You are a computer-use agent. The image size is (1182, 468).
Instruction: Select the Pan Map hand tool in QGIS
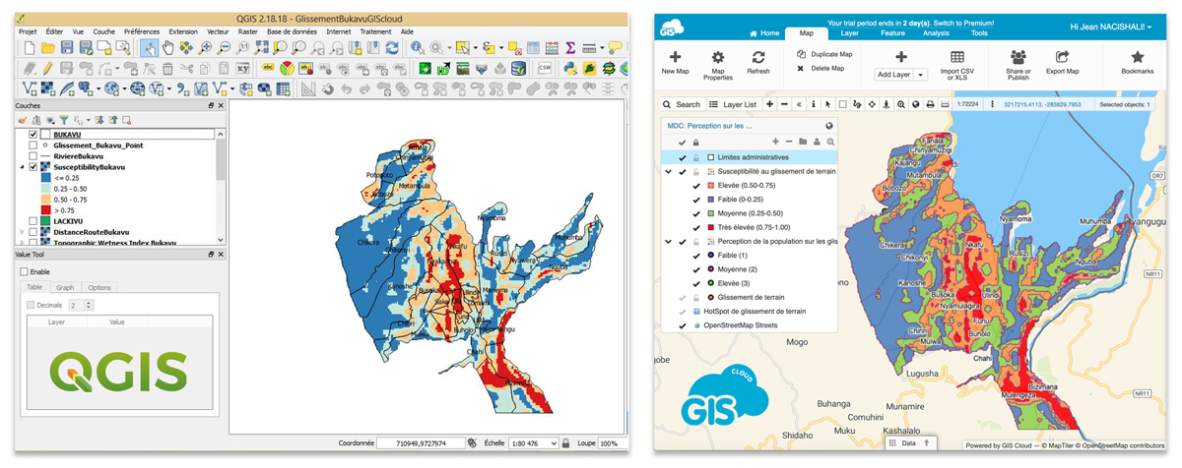point(168,47)
